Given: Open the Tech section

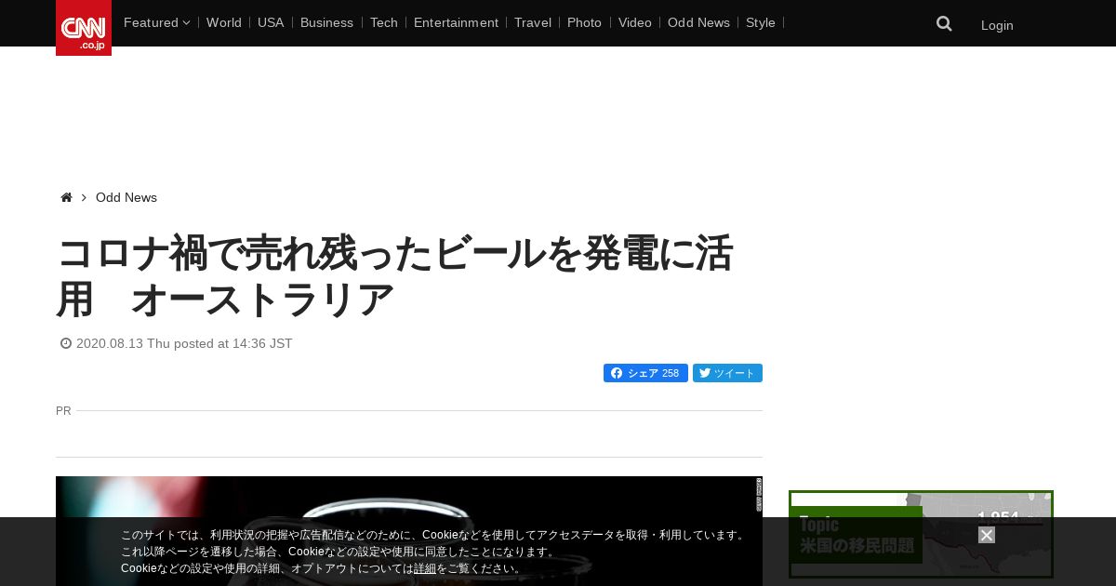Looking at the screenshot, I should click(383, 22).
